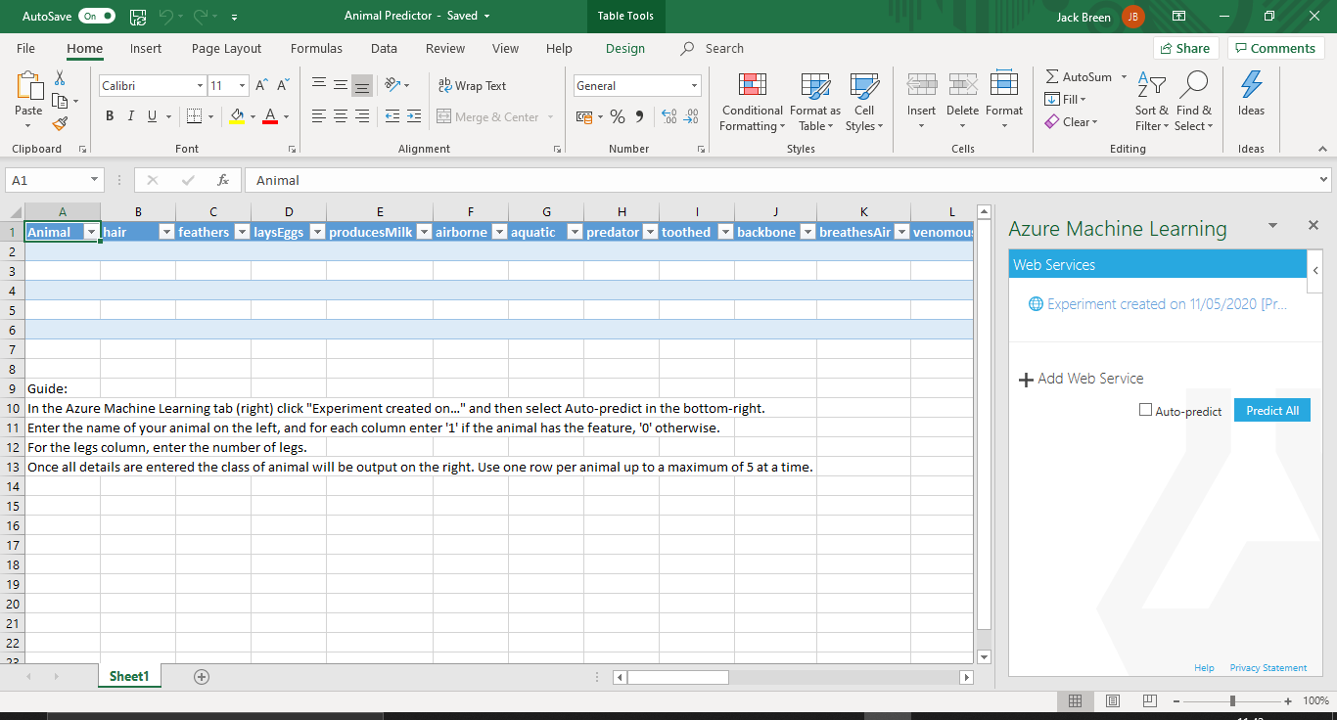Toggle bold formatting
The height and width of the screenshot is (720, 1337).
[x=110, y=115]
